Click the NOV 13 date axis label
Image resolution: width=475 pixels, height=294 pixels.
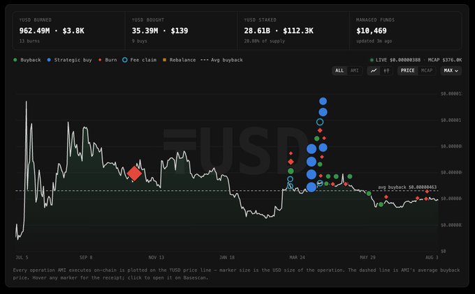tap(156, 258)
